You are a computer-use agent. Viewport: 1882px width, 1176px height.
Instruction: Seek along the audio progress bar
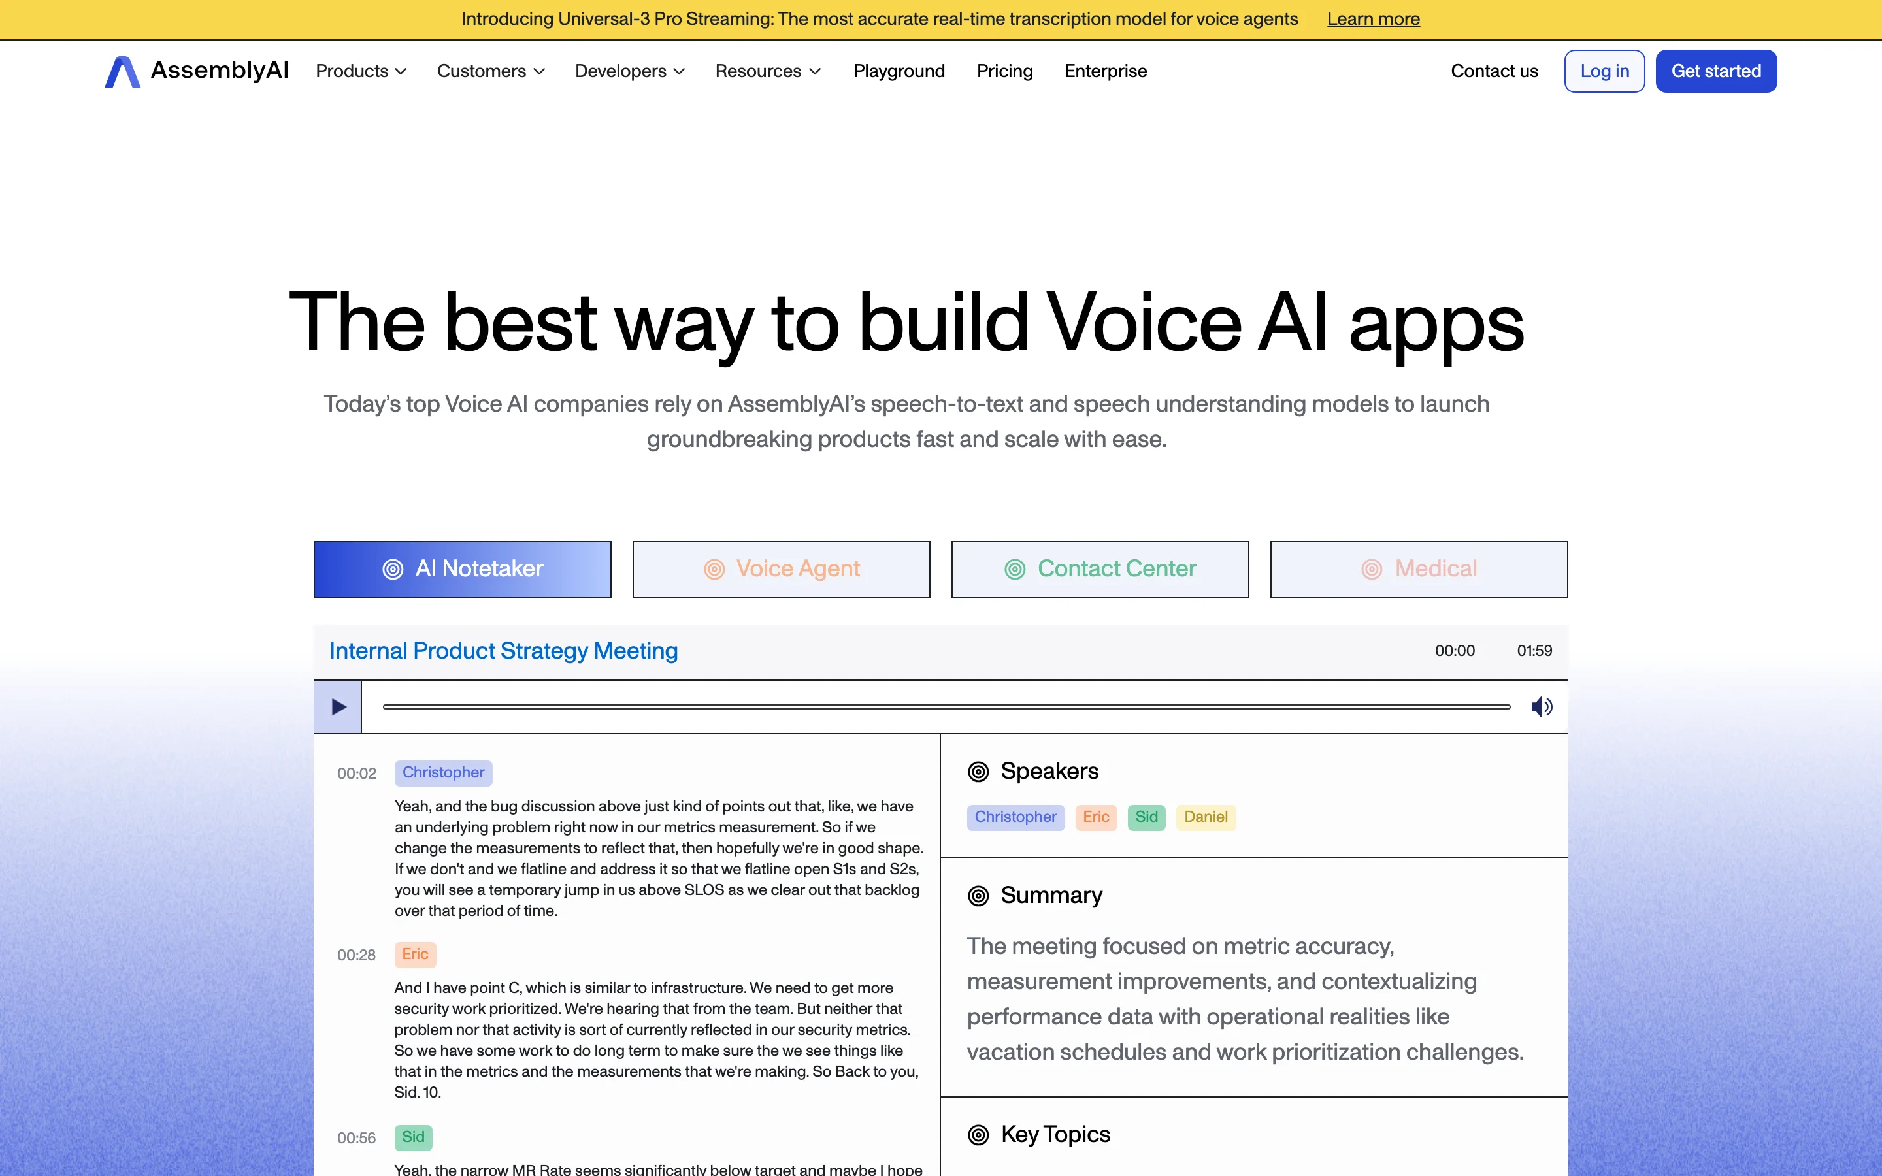946,707
